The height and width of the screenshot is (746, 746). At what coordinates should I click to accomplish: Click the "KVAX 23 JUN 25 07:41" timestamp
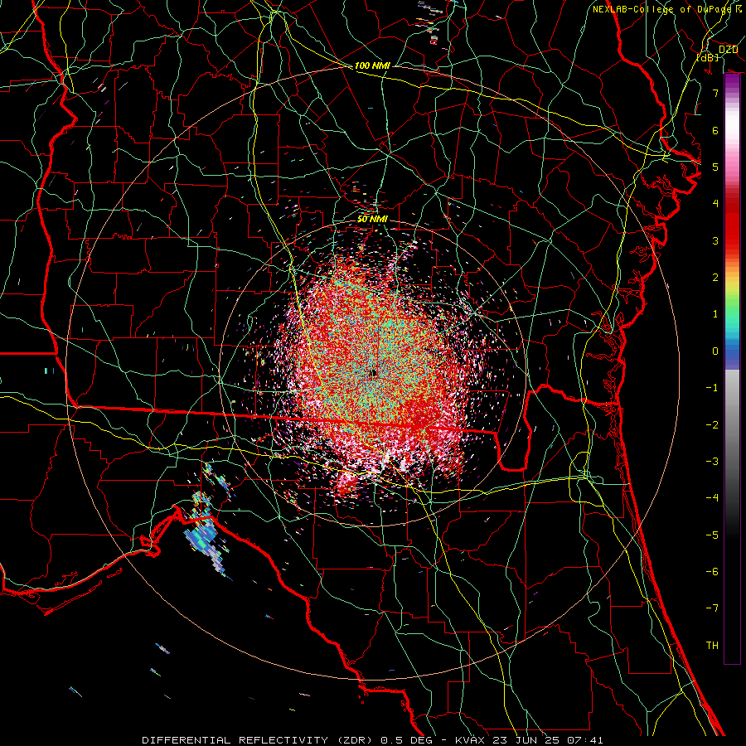tap(529, 740)
